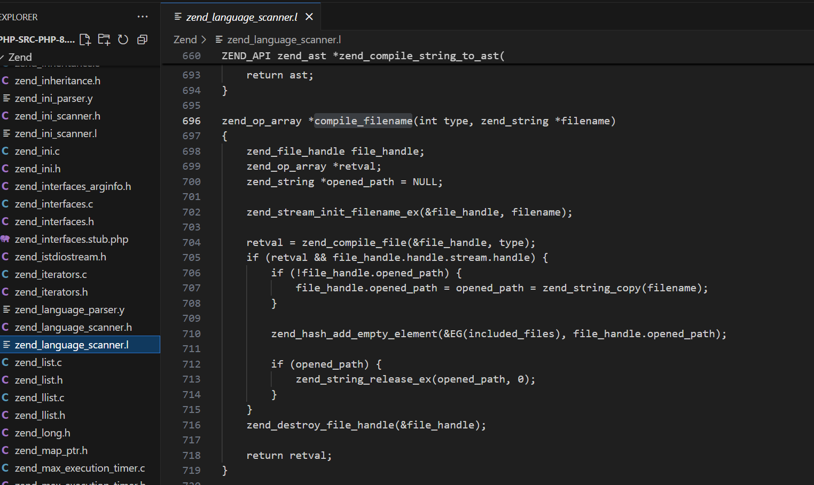
Task: Click the Zend breadcrumb segment
Action: (185, 39)
